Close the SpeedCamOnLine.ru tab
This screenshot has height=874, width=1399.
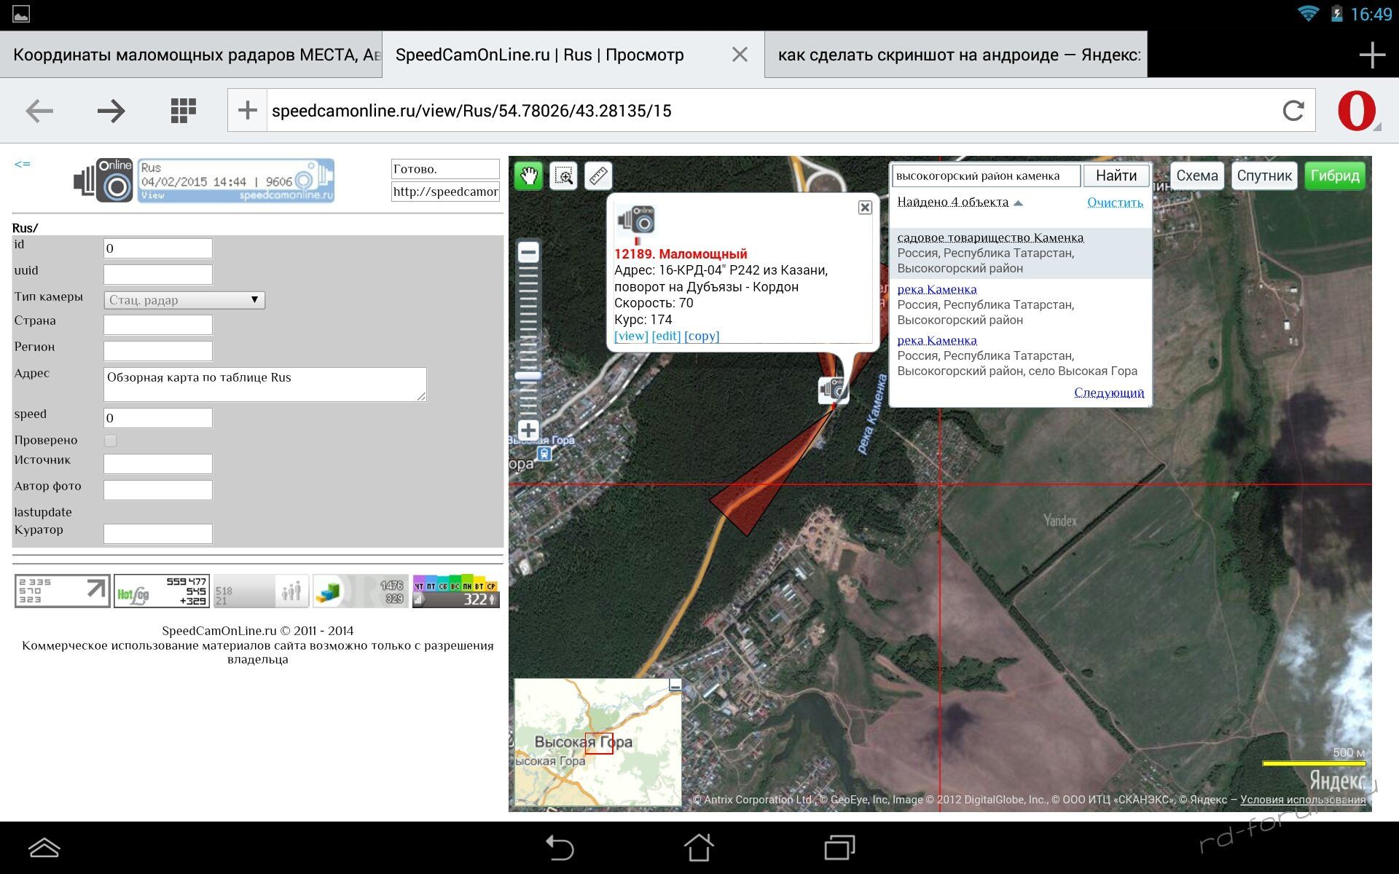740,55
